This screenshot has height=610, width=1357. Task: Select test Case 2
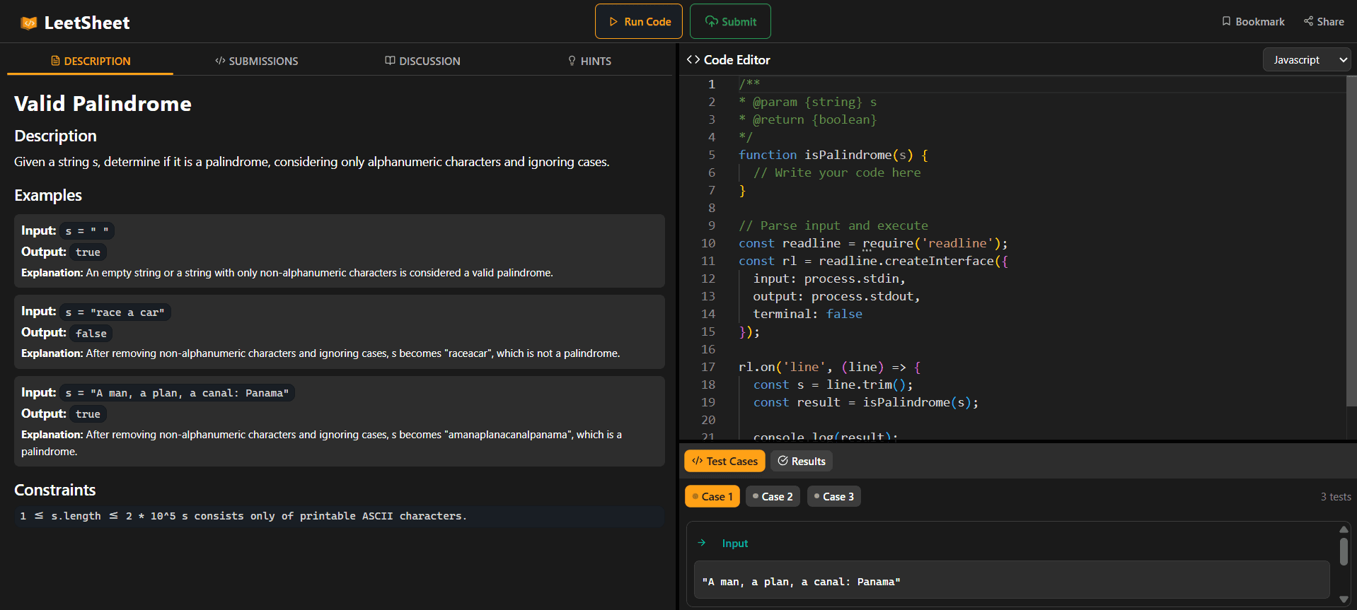tap(773, 496)
